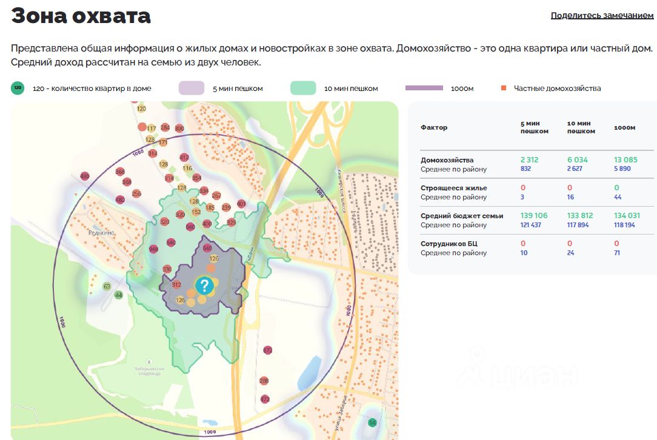Click the 'Зона охвата' heading
This screenshot has width=657, height=440.
(81, 16)
